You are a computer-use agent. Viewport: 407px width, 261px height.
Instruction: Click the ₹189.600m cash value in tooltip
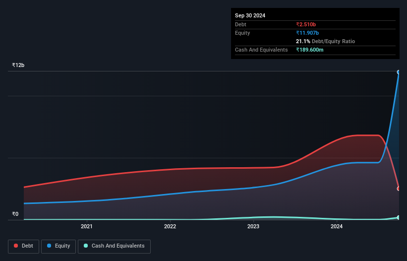[x=310, y=50]
